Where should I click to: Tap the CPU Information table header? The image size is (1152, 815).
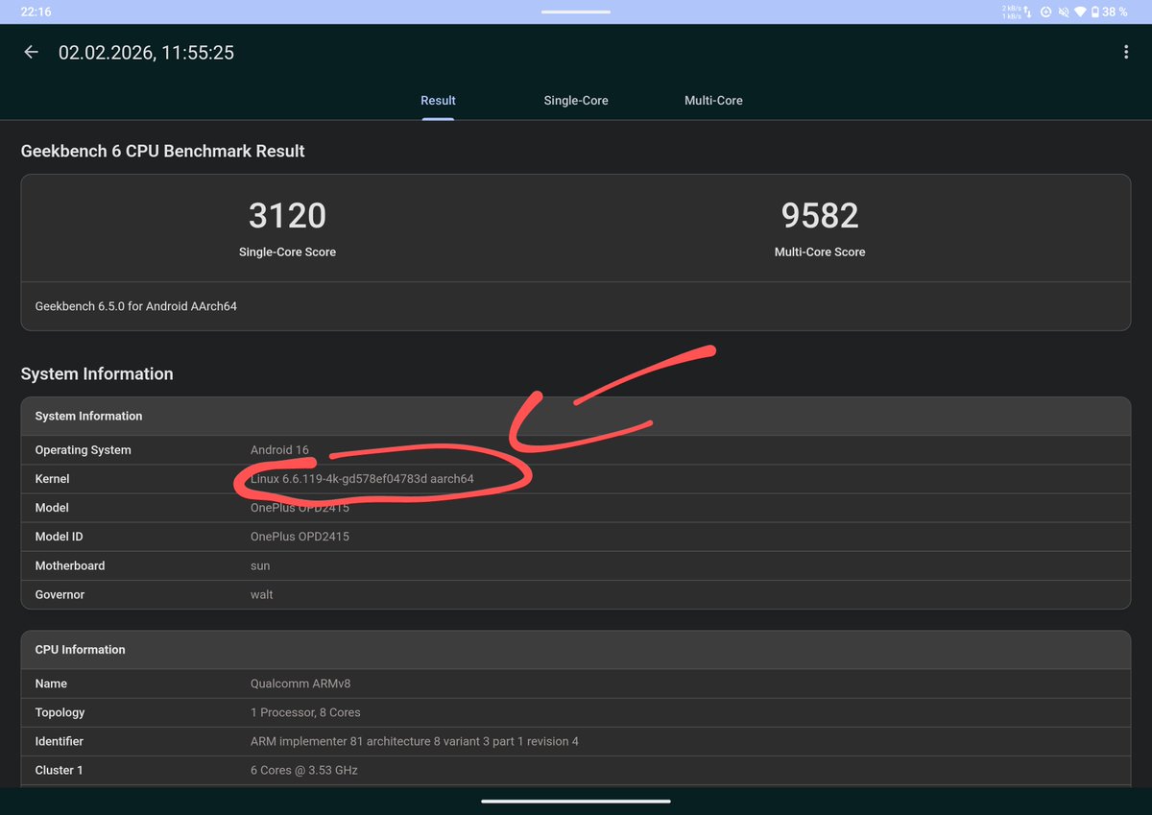click(x=576, y=650)
